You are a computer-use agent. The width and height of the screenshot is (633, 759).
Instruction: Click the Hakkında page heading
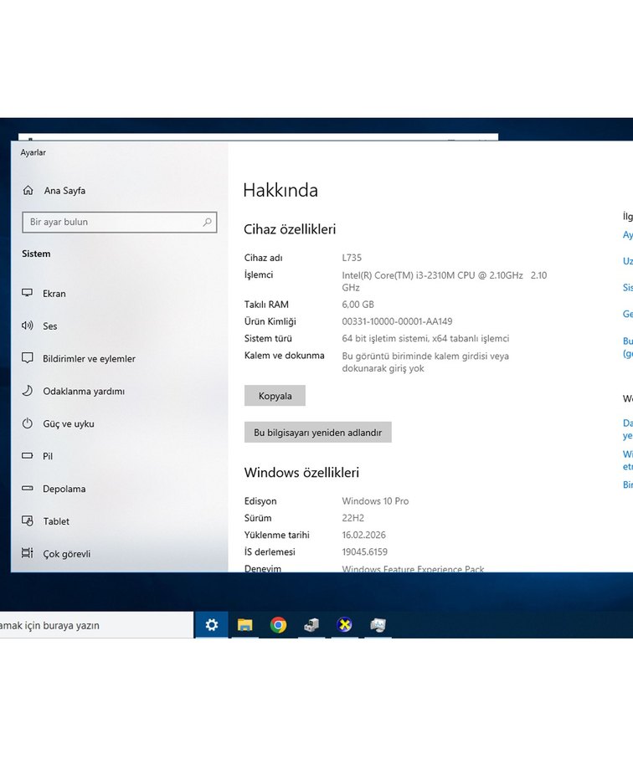[x=280, y=190]
